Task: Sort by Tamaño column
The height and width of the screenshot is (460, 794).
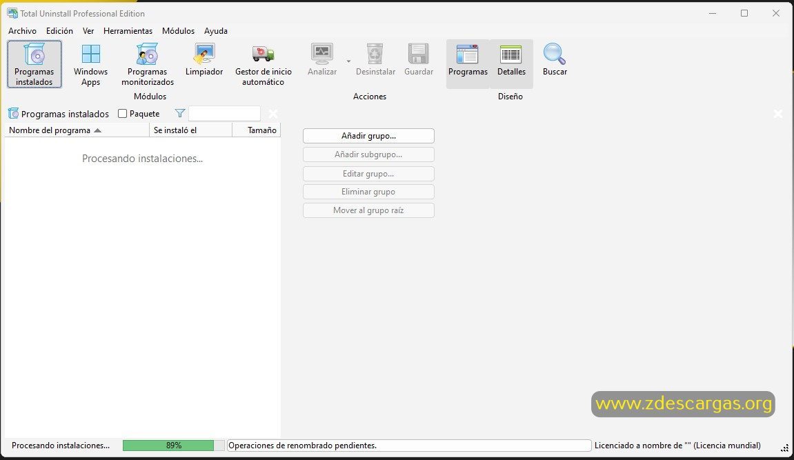Action: (256, 130)
